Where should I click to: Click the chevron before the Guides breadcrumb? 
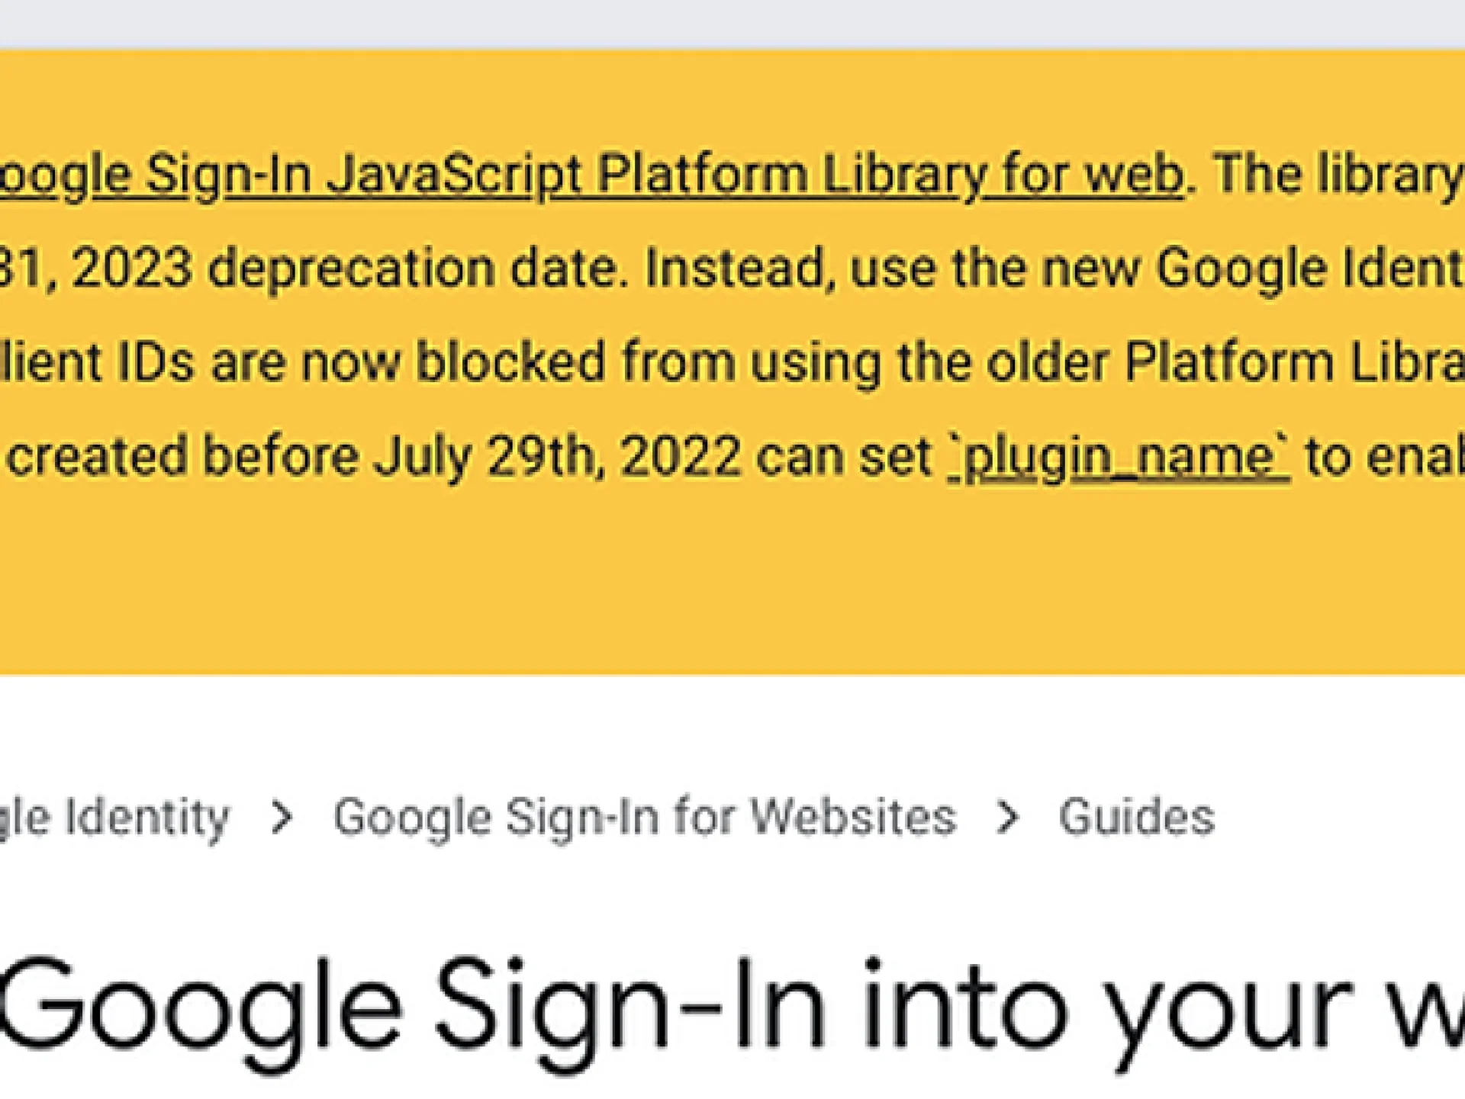[x=1008, y=818]
